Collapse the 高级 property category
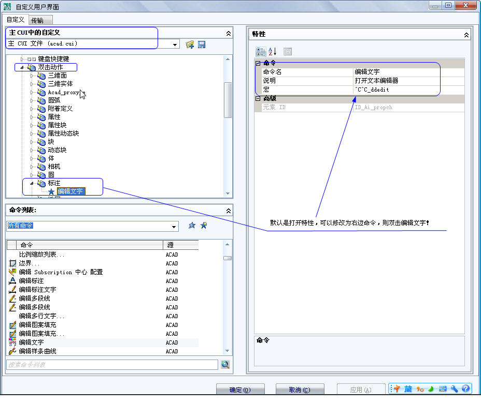The height and width of the screenshot is (403, 481). tap(258, 99)
